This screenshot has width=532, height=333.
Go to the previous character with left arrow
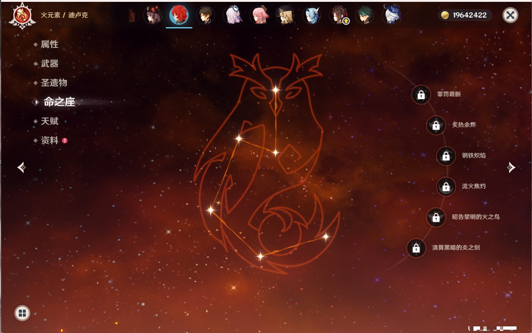21,167
